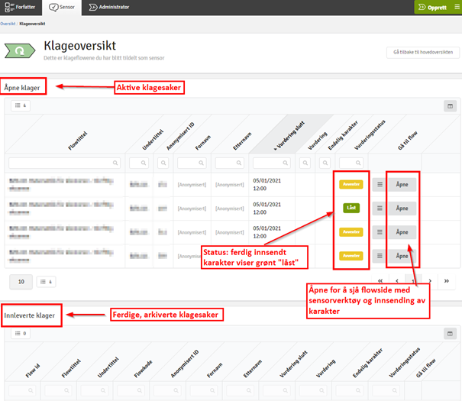Click the yellow status badge in first row
462x401 pixels.
coord(351,184)
